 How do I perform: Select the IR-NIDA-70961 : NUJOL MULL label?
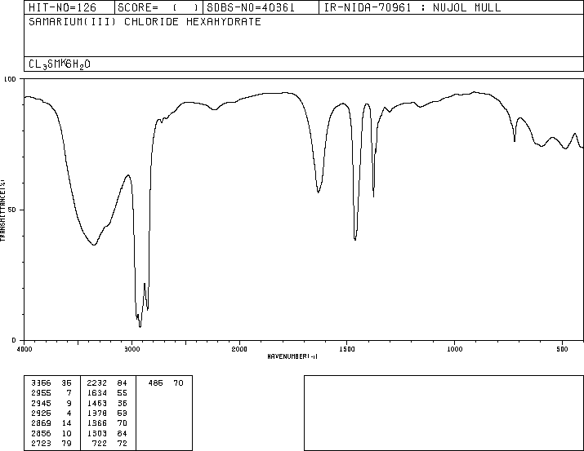point(412,7)
